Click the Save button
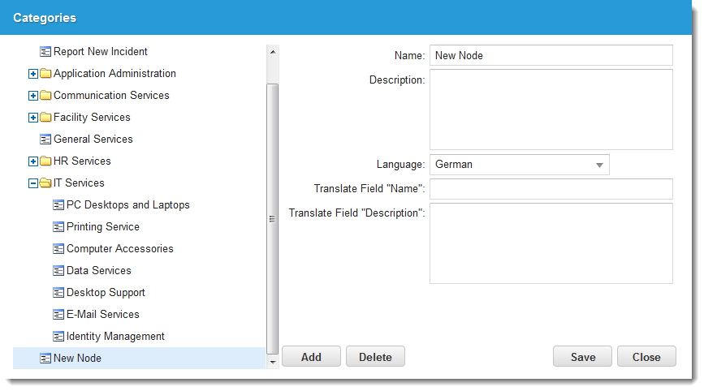Image resolution: width=704 pixels, height=391 pixels. (x=583, y=357)
